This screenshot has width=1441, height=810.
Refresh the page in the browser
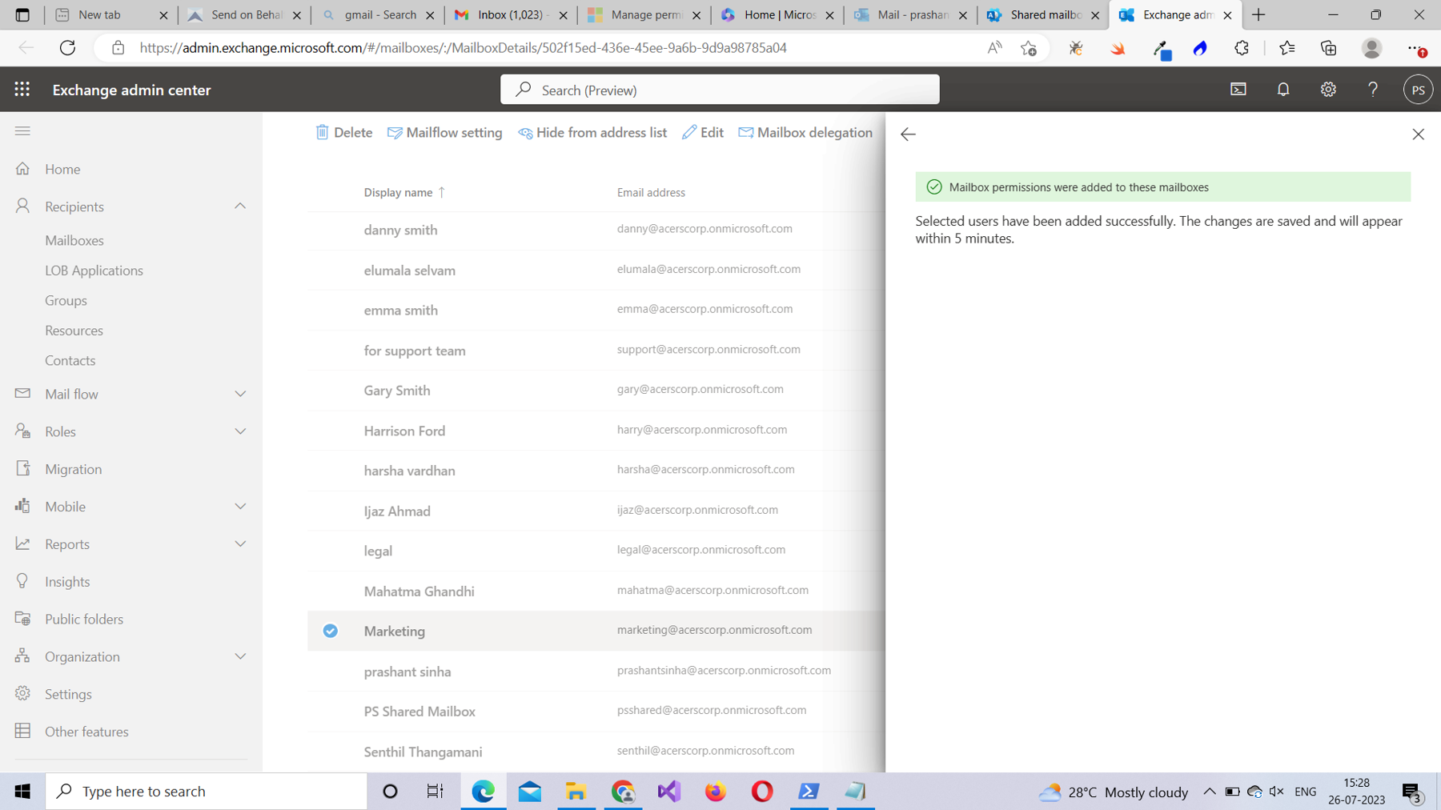[67, 47]
